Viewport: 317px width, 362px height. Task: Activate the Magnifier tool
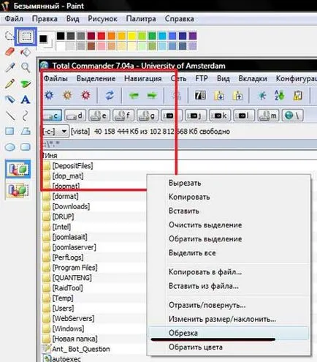coord(26,67)
